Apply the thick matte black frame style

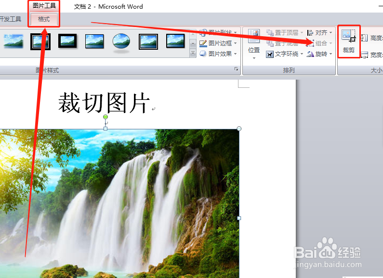(x=67, y=41)
